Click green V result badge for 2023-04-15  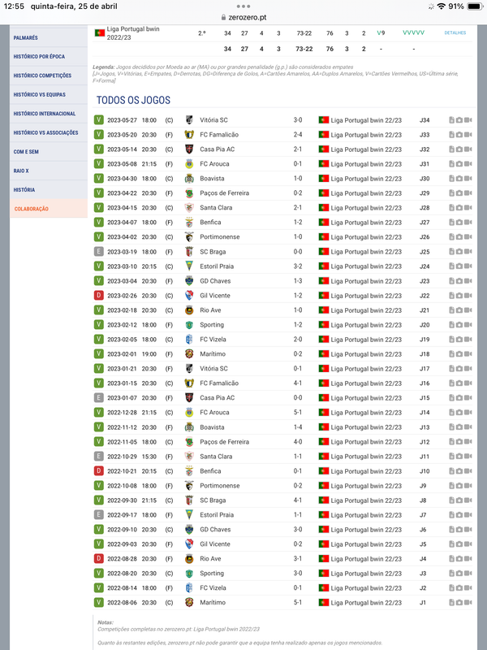click(98, 208)
